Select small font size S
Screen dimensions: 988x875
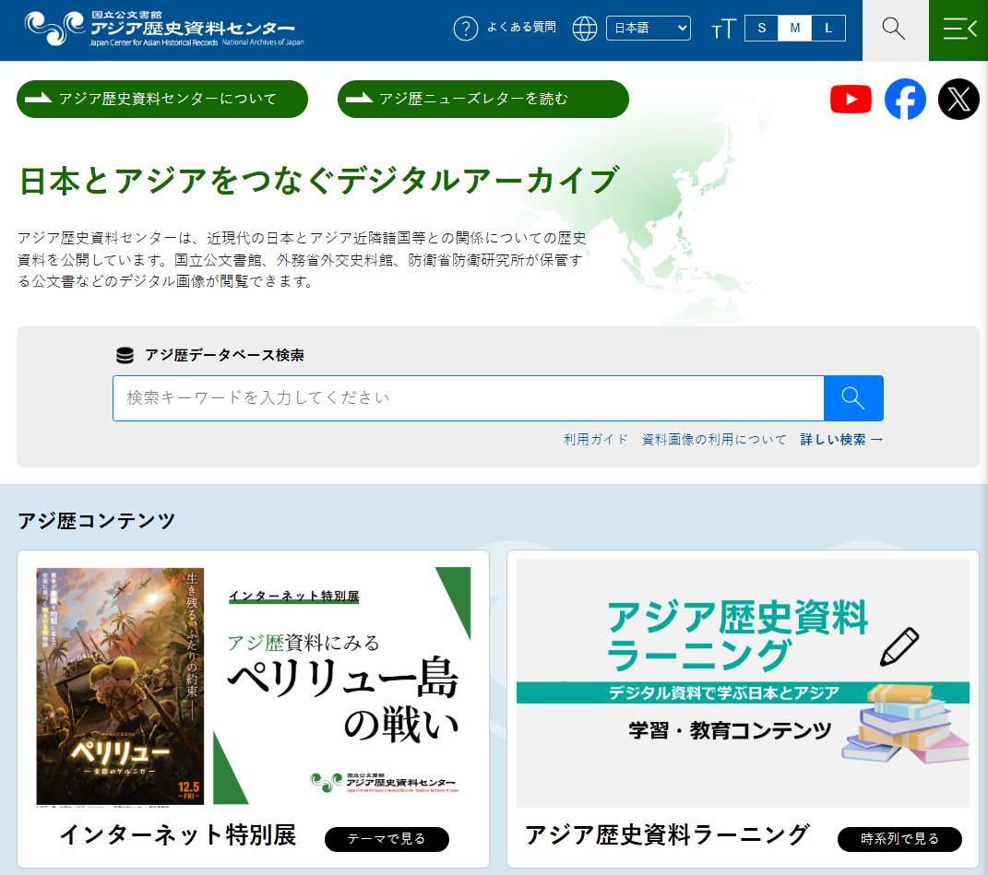click(x=761, y=29)
